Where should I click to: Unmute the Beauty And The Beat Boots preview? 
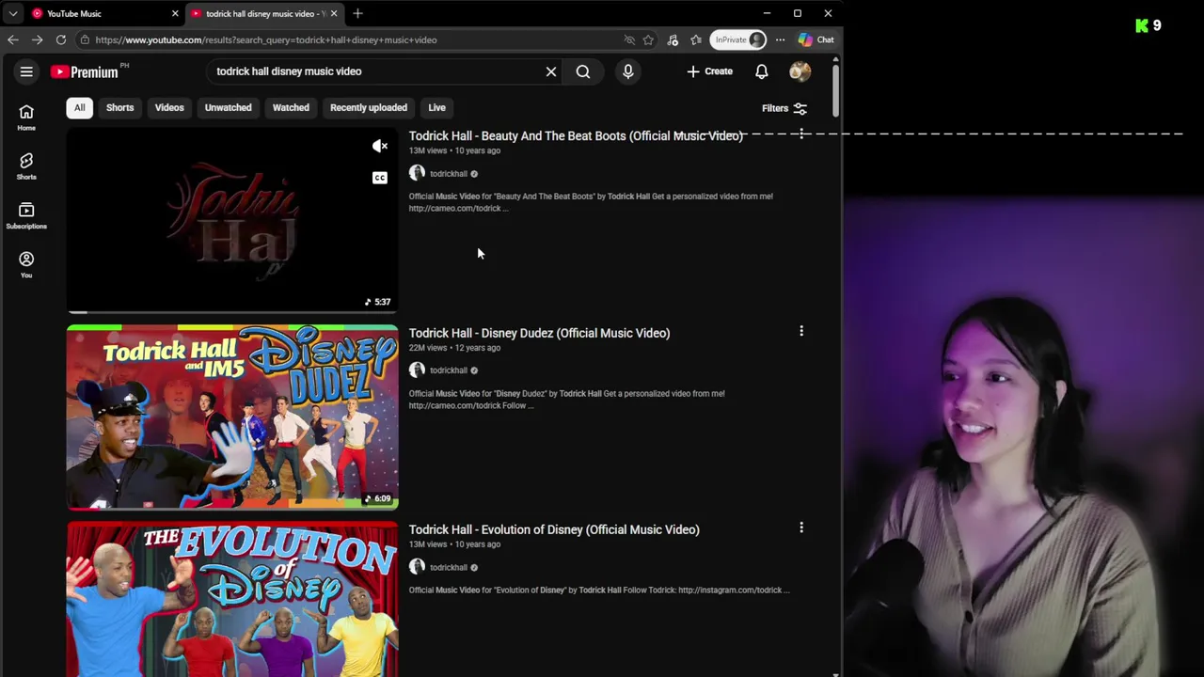tap(380, 146)
